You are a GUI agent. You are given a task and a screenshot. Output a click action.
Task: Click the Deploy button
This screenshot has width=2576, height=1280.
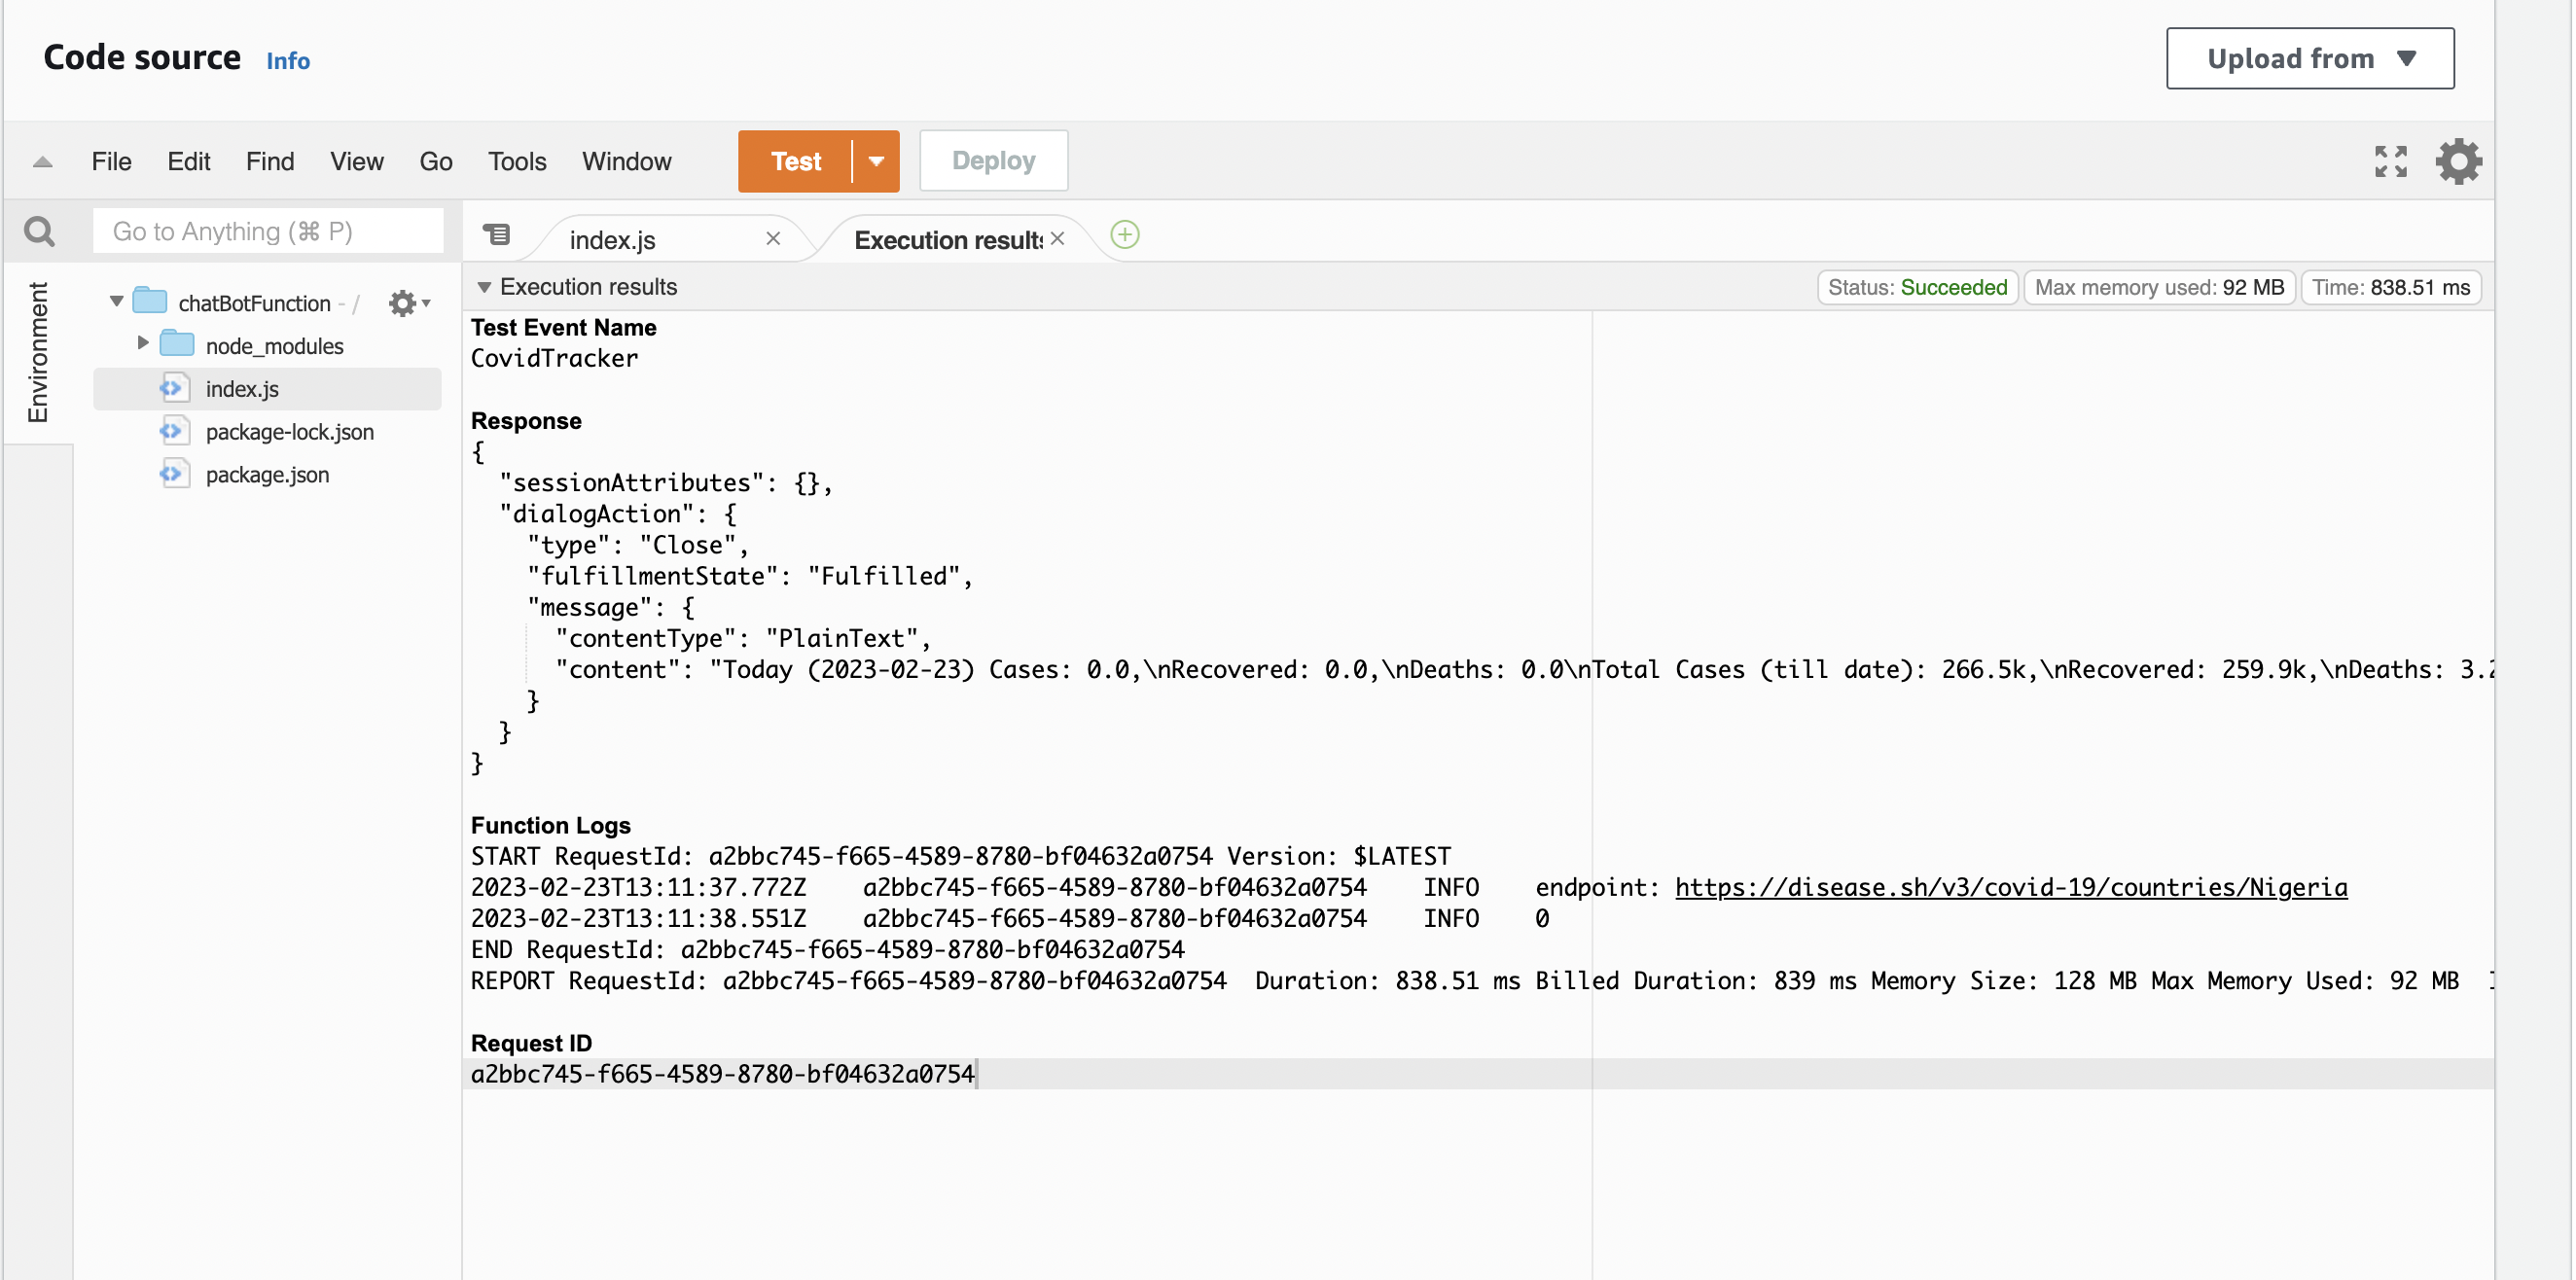pos(990,160)
